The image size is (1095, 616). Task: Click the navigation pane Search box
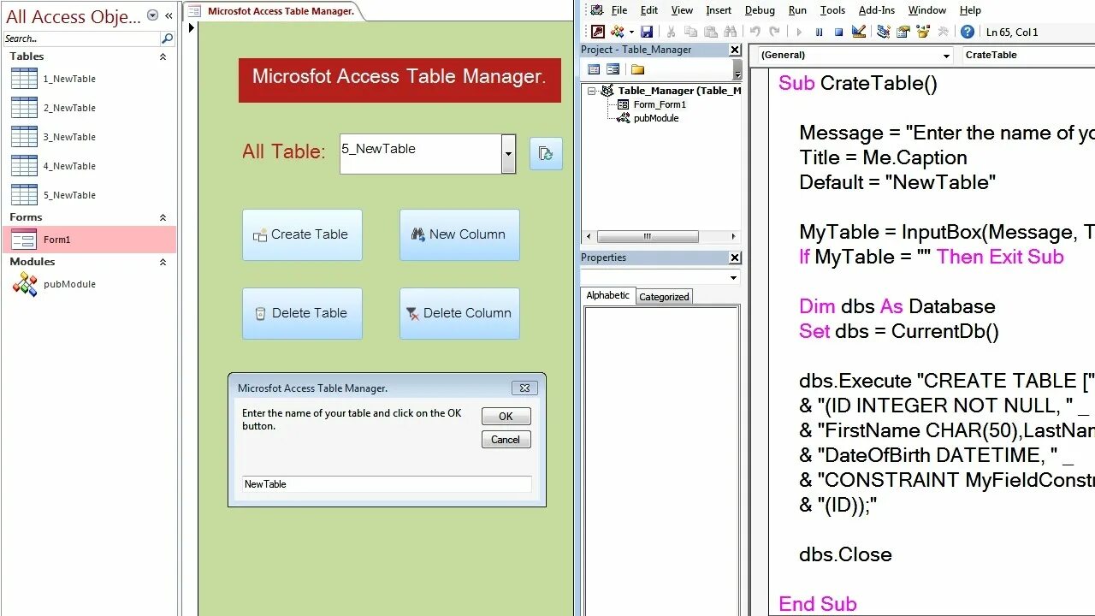click(x=81, y=38)
